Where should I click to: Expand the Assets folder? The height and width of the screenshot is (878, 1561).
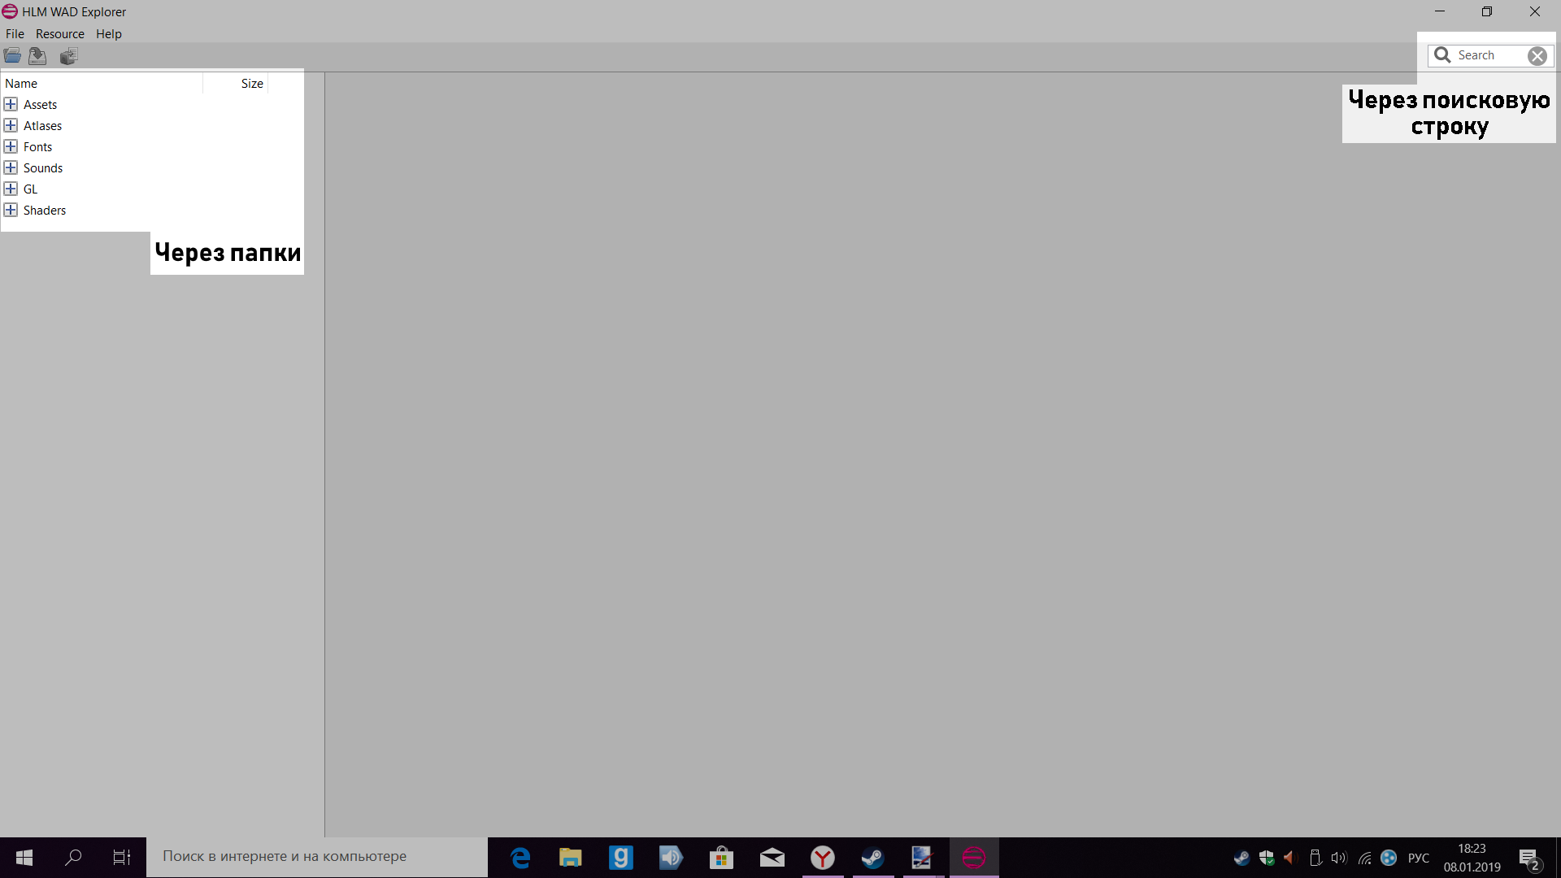(x=11, y=105)
